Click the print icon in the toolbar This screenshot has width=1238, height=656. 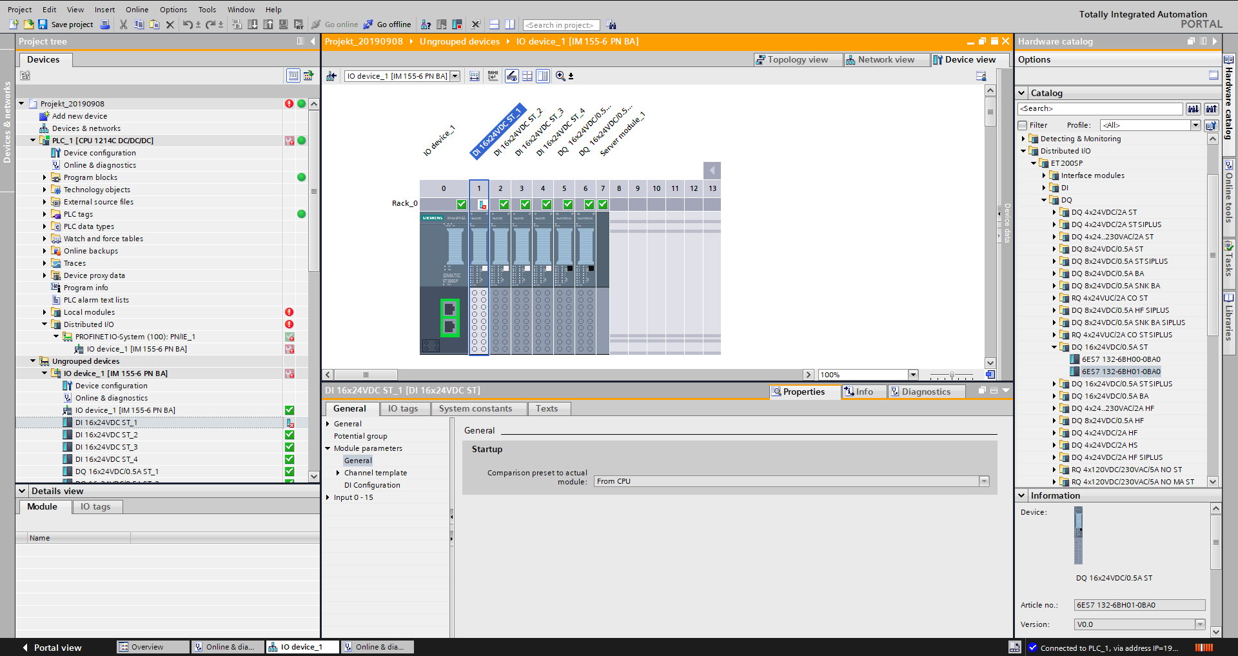point(105,25)
